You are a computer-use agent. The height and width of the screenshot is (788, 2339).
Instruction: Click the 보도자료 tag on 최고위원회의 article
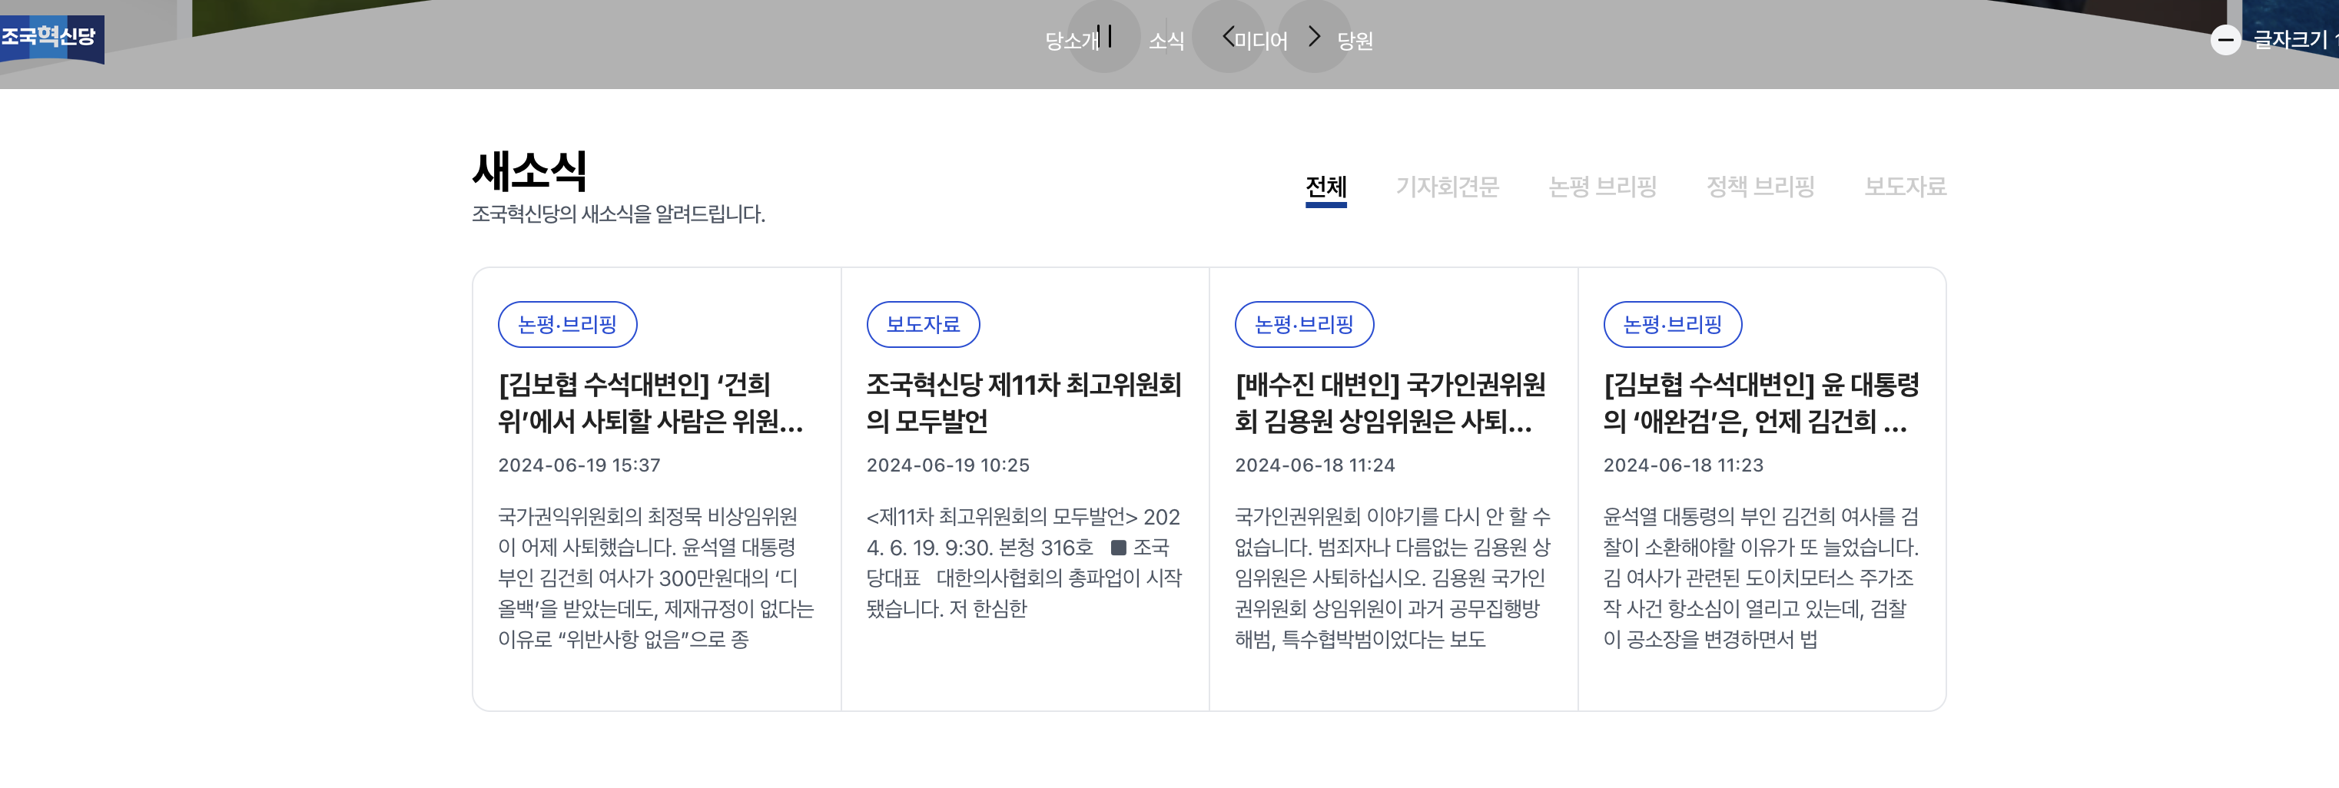pyautogui.click(x=924, y=324)
